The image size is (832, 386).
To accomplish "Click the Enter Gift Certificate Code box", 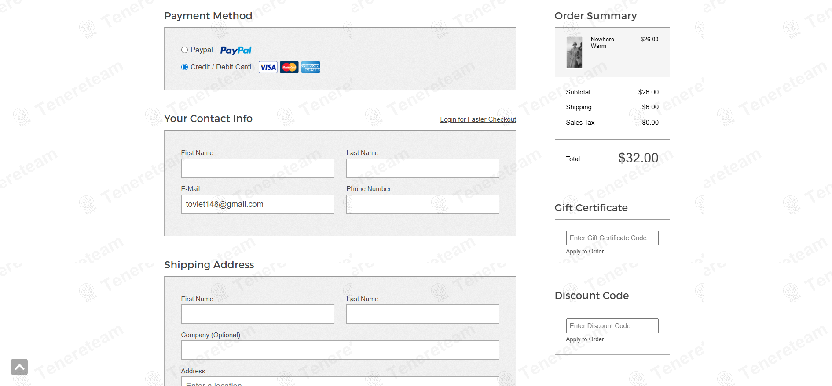I will 612,238.
